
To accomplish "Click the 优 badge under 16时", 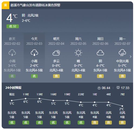I will tap(53, 123).
